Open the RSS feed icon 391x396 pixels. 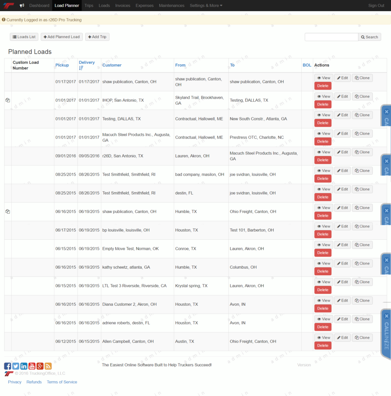click(48, 366)
